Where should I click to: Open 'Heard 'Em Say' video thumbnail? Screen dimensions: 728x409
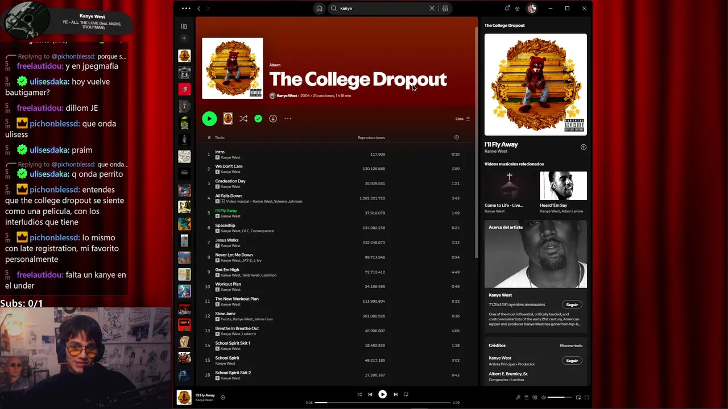pos(563,186)
